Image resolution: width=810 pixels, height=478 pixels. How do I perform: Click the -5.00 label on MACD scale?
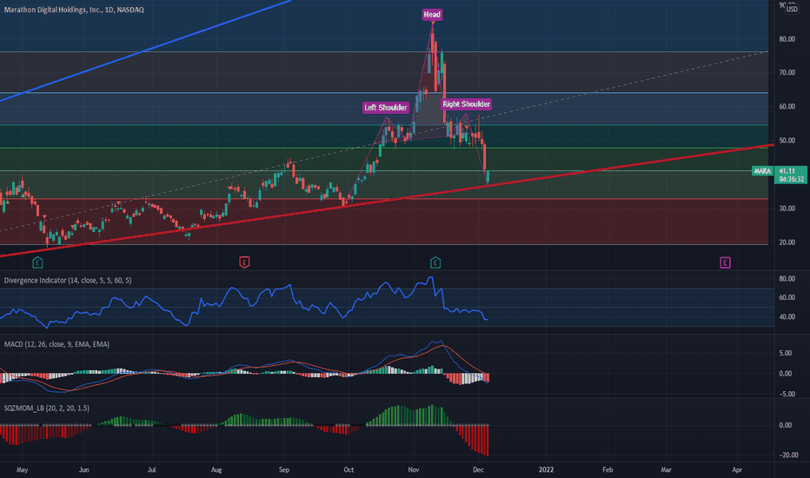click(x=785, y=395)
